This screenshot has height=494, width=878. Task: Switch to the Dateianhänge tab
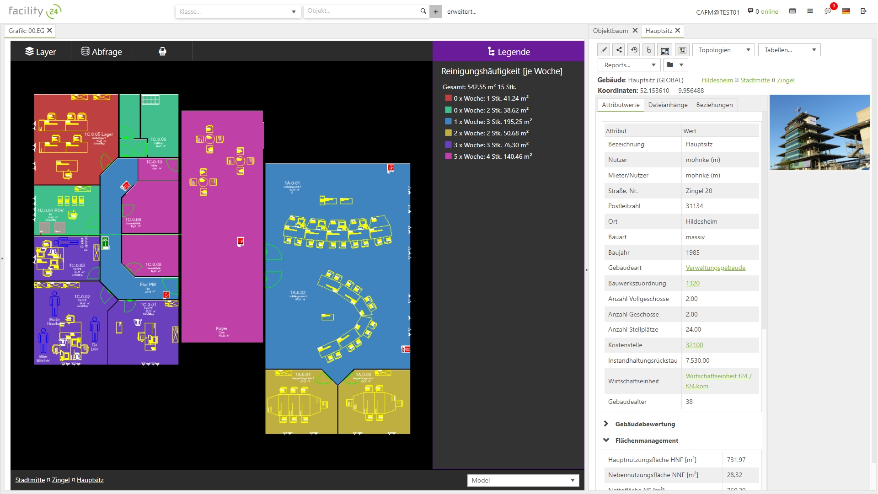pos(668,105)
